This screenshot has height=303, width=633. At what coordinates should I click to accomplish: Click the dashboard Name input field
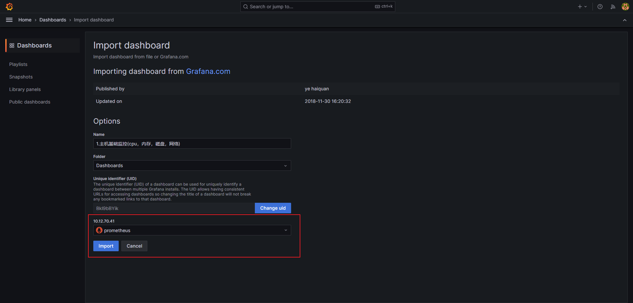pyautogui.click(x=192, y=143)
